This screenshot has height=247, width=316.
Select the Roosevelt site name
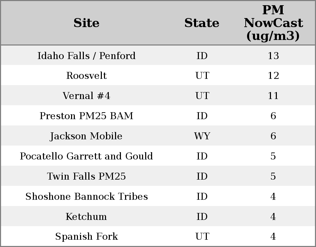point(86,76)
